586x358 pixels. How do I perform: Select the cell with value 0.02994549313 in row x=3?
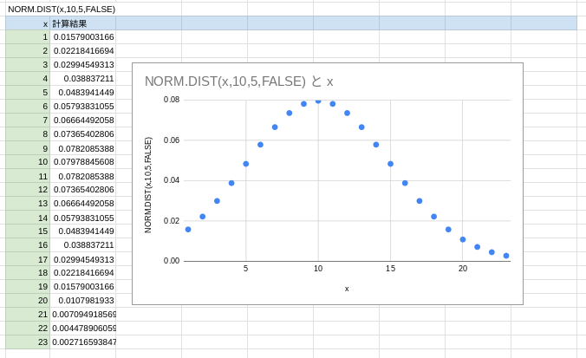[82, 65]
